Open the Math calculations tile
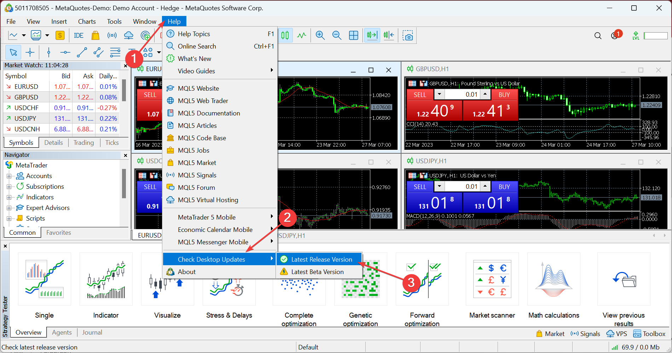672x353 pixels. [x=554, y=279]
